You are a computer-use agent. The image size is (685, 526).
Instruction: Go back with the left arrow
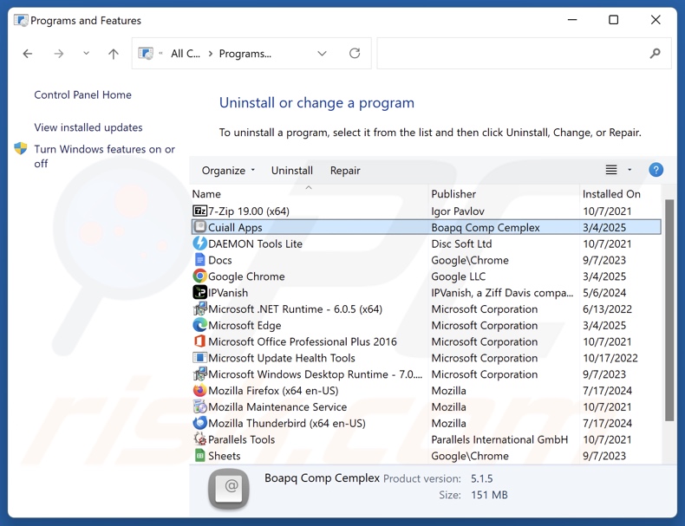28,54
